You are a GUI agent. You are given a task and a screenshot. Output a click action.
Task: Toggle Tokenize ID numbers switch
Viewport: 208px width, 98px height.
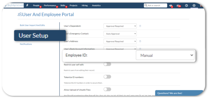(107, 77)
